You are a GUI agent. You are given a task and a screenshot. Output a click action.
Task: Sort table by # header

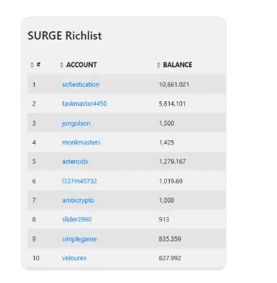[39, 65]
